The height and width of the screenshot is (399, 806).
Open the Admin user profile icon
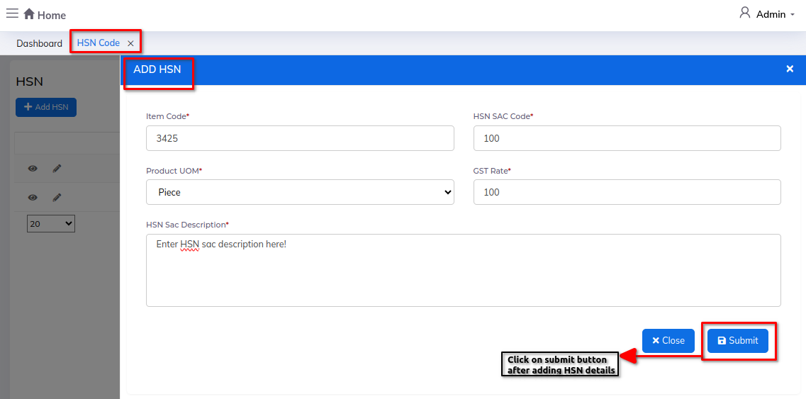click(745, 13)
